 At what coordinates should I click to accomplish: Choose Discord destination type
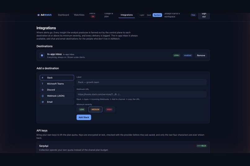pos(57,90)
